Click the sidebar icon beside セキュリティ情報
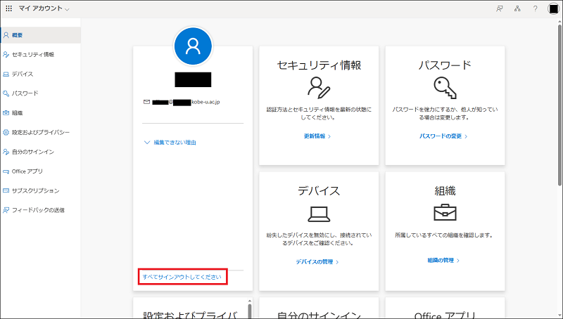This screenshot has width=563, height=319. pyautogui.click(x=6, y=55)
